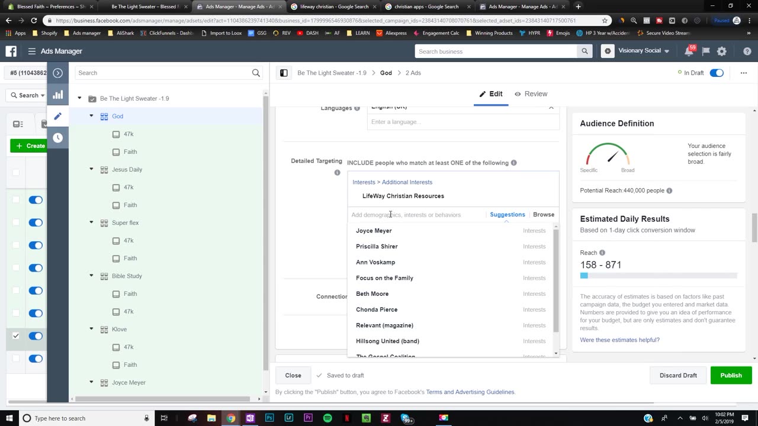
Task: Click the Facebook logo icon
Action: tap(11, 51)
